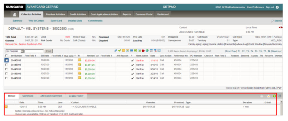The width and height of the screenshot is (288, 121).
Task: Click the green checkmark toolbar icon
Action: pos(119,51)
